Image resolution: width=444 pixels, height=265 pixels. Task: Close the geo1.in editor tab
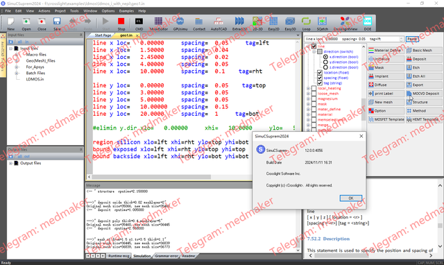coord(137,35)
